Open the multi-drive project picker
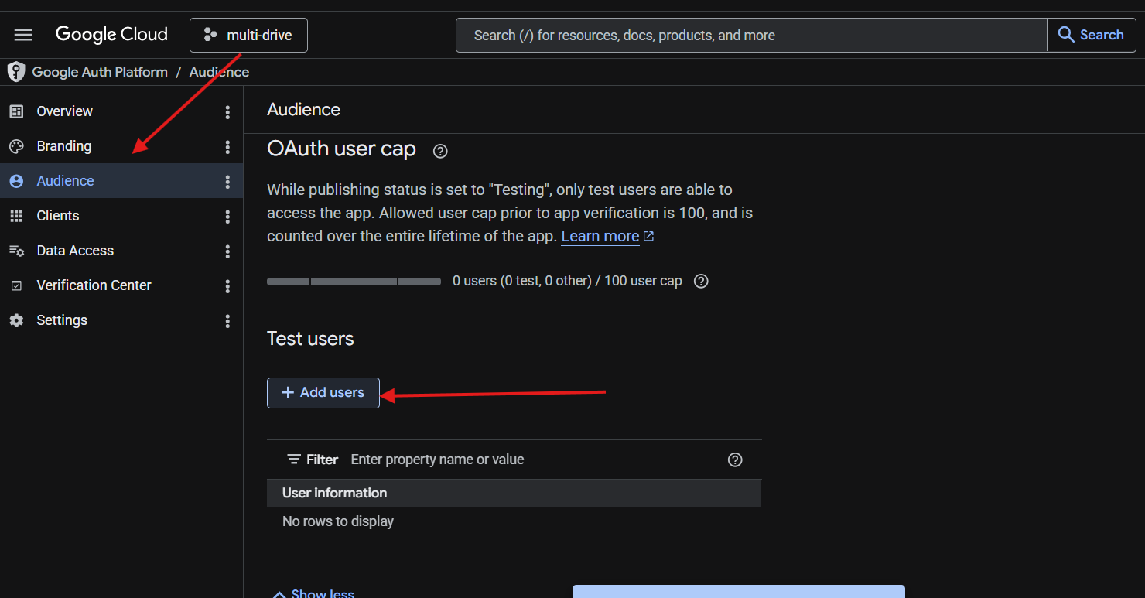This screenshot has height=598, width=1145. (x=248, y=36)
